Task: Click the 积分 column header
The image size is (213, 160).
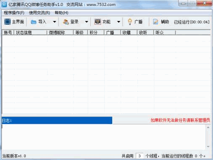Action: pyautogui.click(x=96, y=32)
